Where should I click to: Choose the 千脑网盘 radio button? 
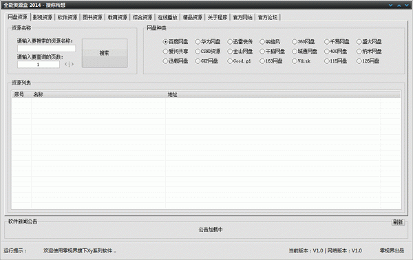(273, 52)
